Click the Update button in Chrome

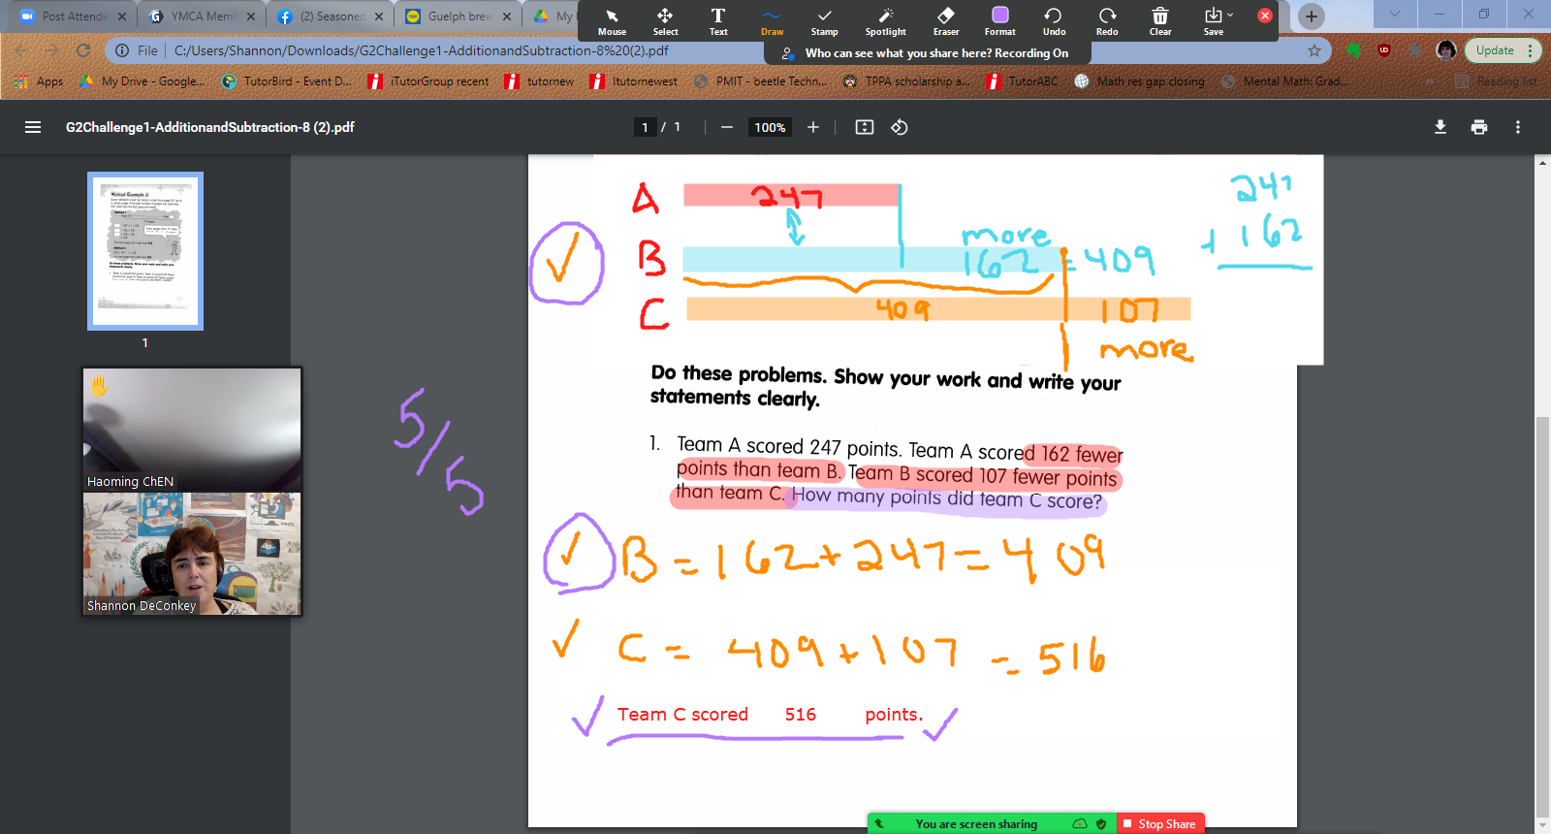1495,50
